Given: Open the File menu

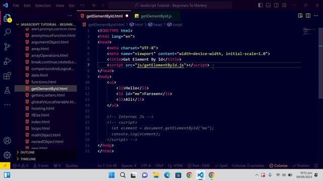Looking at the screenshot, I should point(16,6).
